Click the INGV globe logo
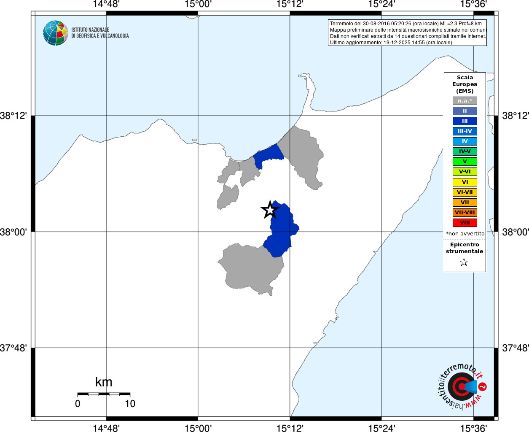Image resolution: width=529 pixels, height=432 pixels. 56,33
